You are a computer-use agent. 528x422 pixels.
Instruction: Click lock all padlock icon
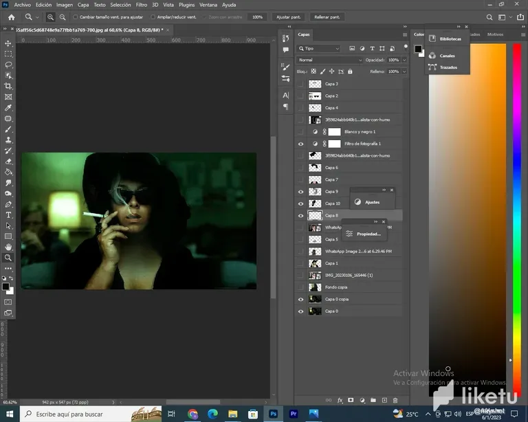350,71
